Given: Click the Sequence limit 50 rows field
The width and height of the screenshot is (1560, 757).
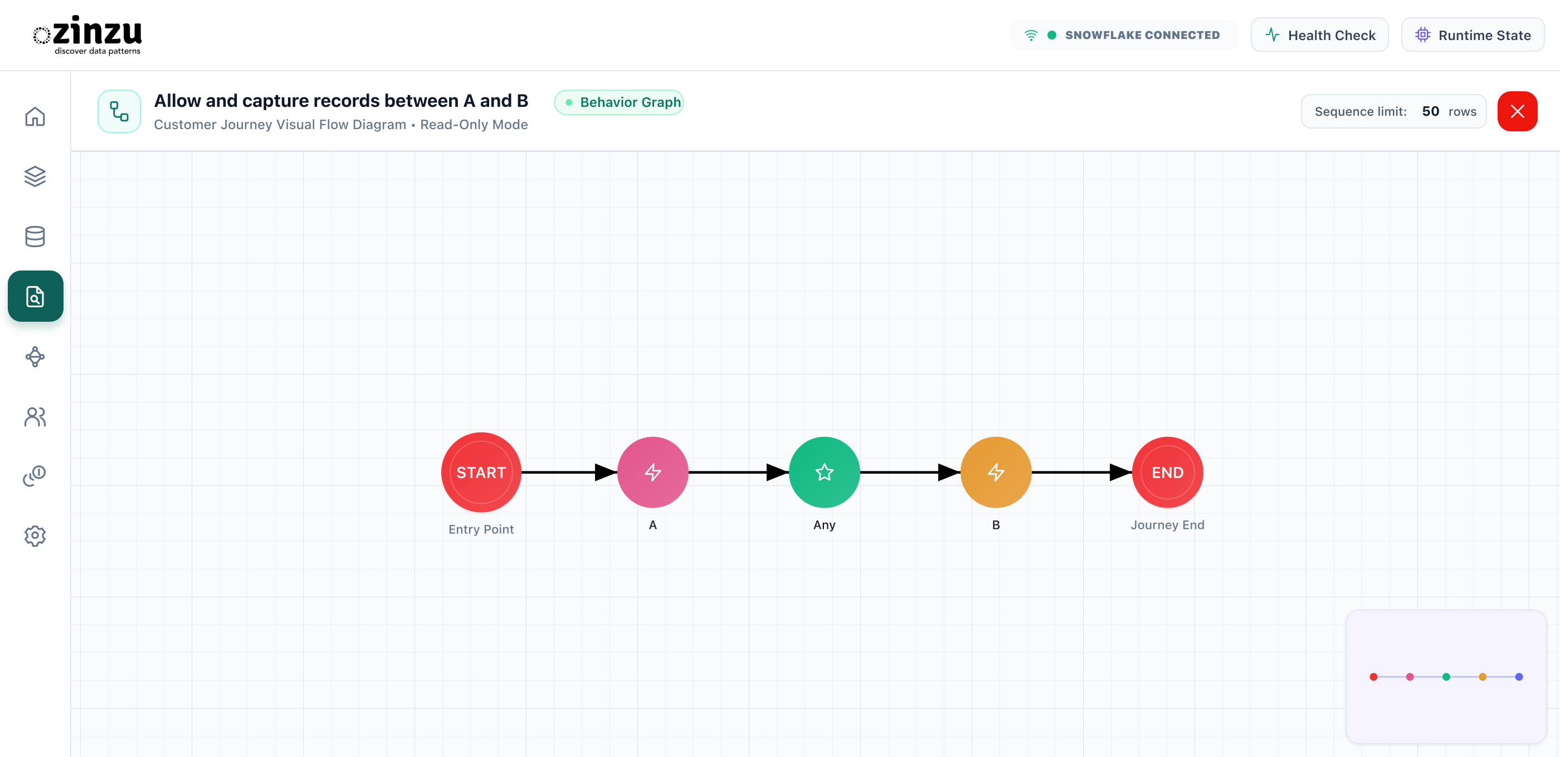Looking at the screenshot, I should pyautogui.click(x=1393, y=111).
